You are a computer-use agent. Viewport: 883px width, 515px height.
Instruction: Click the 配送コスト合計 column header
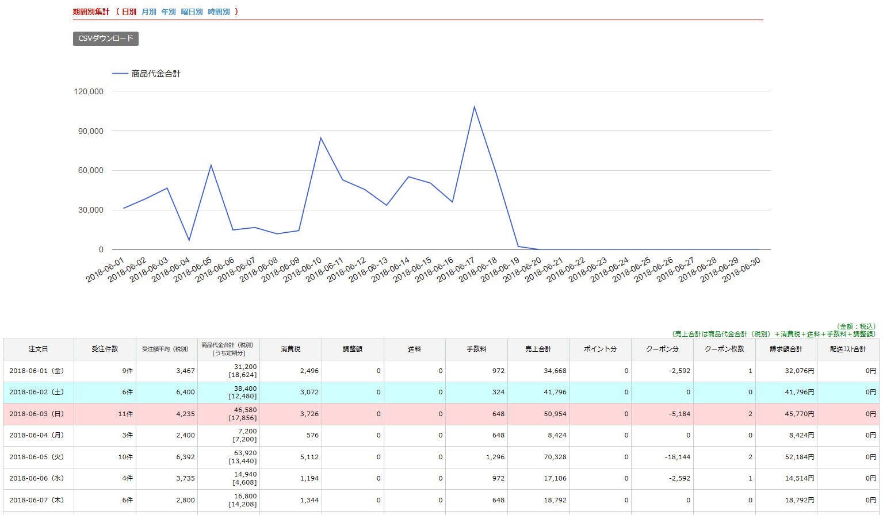pyautogui.click(x=847, y=349)
